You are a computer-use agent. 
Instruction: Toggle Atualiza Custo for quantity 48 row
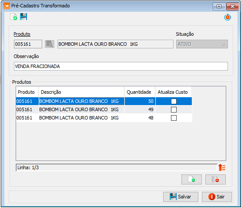(x=174, y=118)
